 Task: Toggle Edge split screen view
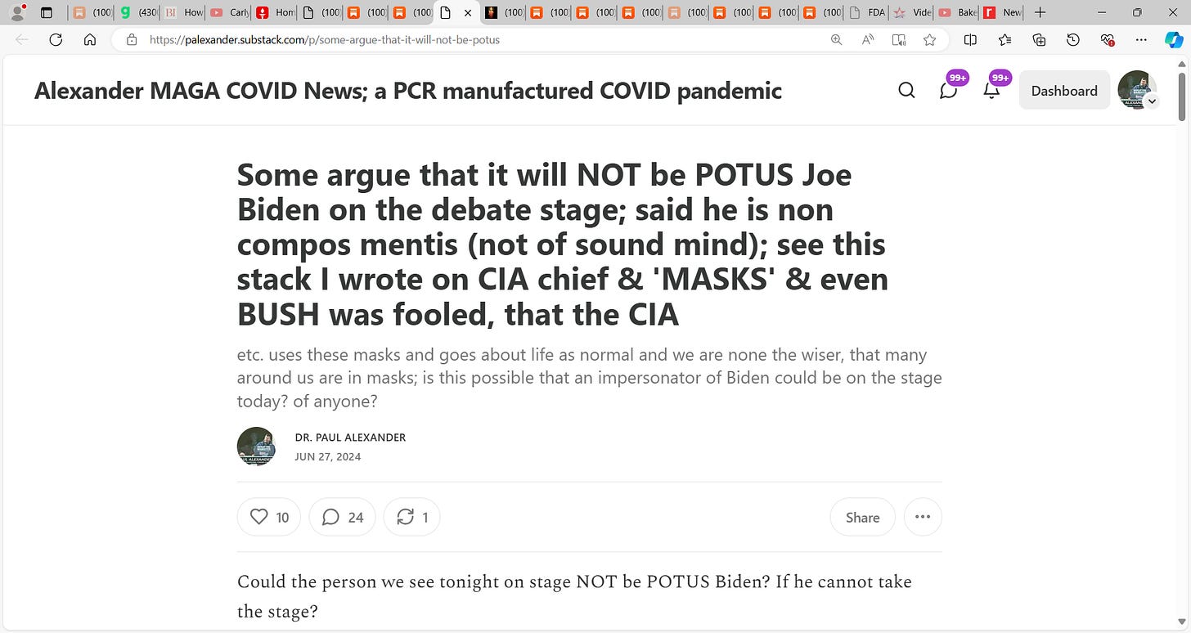[970, 39]
